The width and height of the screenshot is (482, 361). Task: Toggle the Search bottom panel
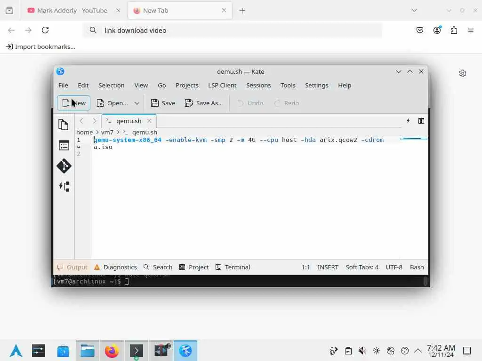pos(158,267)
